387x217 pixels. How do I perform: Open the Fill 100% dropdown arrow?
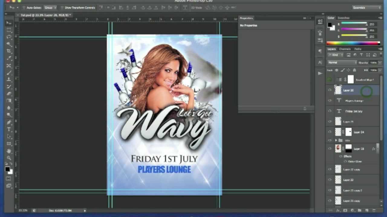pyautogui.click(x=380, y=70)
